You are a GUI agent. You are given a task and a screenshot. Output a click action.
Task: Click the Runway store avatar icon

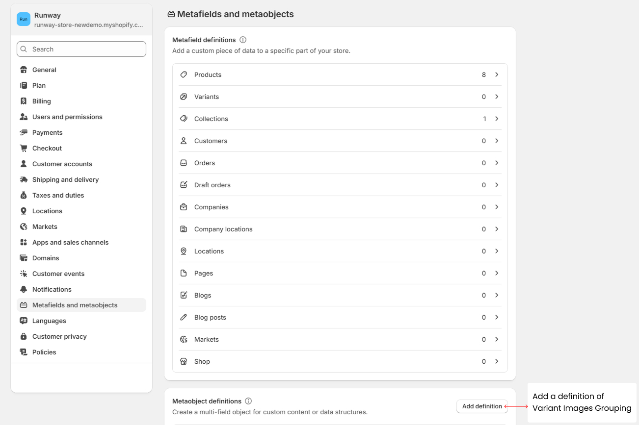pyautogui.click(x=24, y=19)
